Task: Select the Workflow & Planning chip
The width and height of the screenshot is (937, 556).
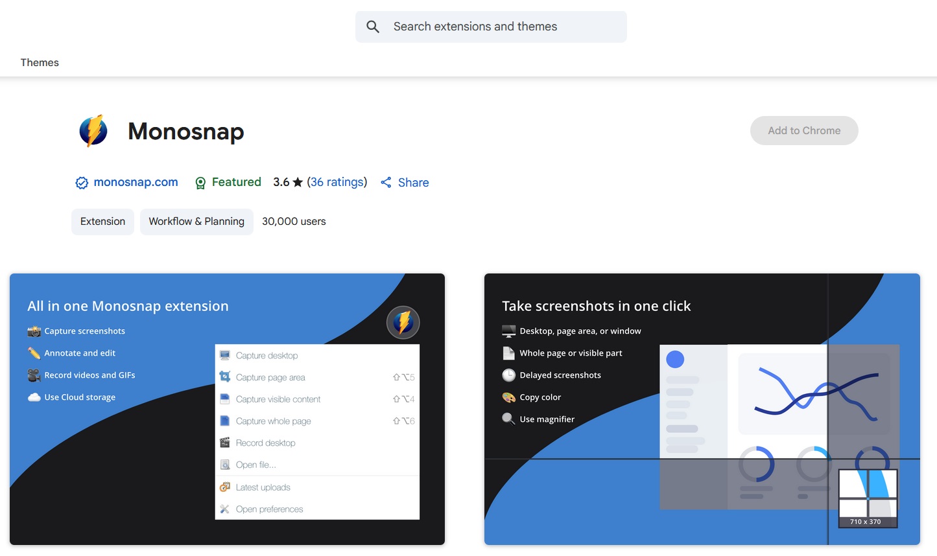Action: click(x=196, y=222)
